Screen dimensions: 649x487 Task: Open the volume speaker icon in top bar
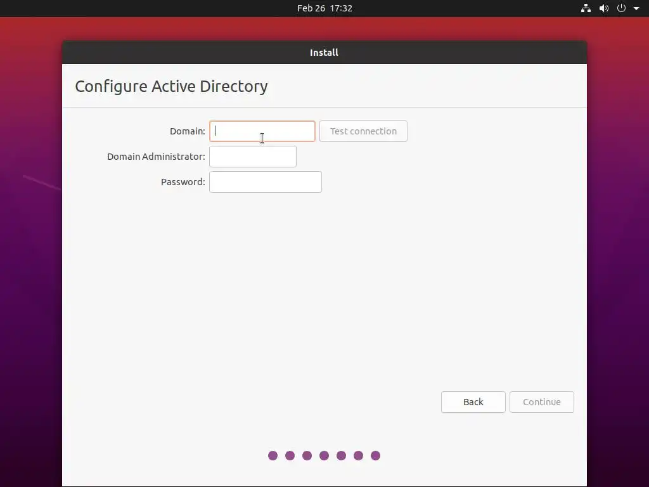pos(604,8)
